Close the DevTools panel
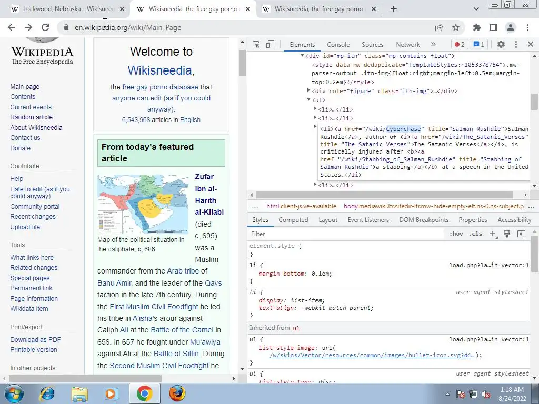Image resolution: width=539 pixels, height=404 pixels. point(531,44)
